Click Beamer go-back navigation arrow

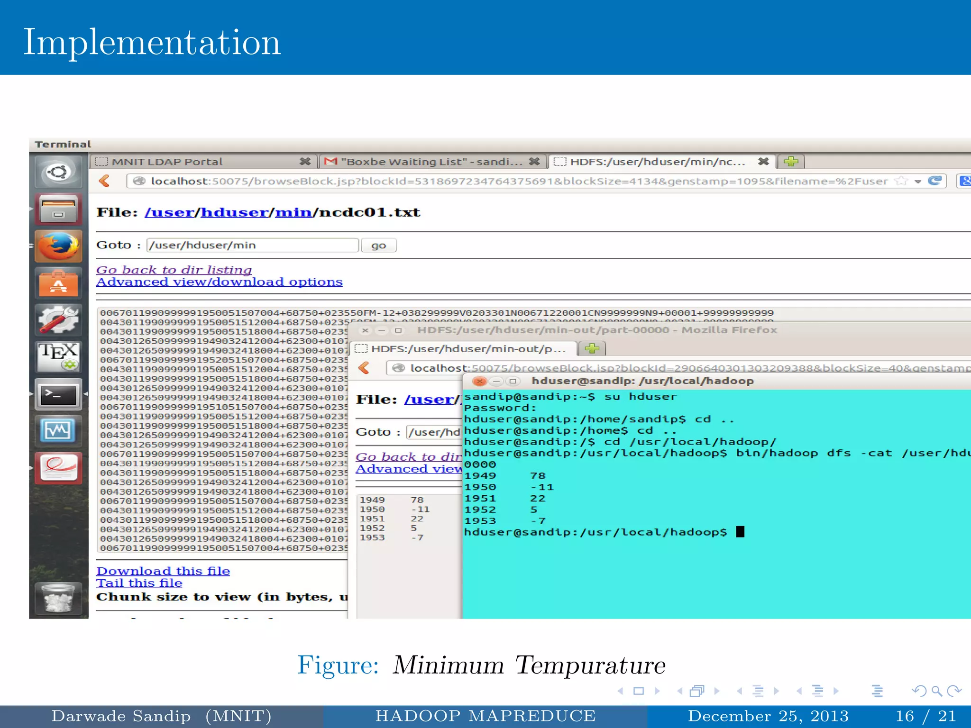click(x=919, y=691)
